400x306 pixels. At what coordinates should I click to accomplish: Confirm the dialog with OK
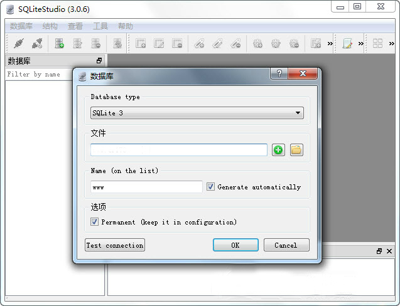(x=235, y=245)
